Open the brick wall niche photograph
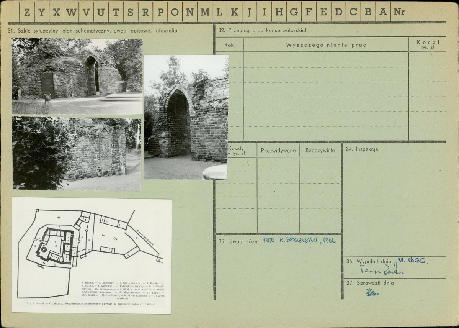 tap(77, 154)
